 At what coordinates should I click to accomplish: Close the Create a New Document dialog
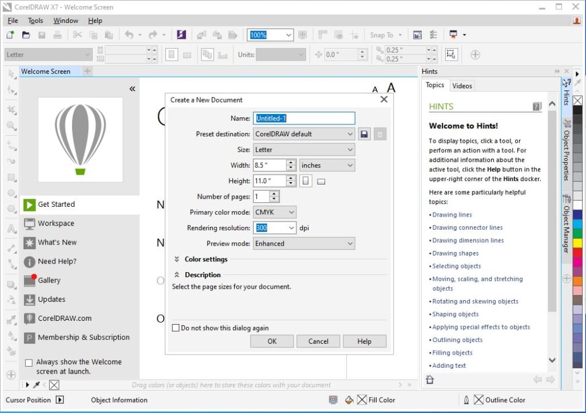[x=384, y=100]
